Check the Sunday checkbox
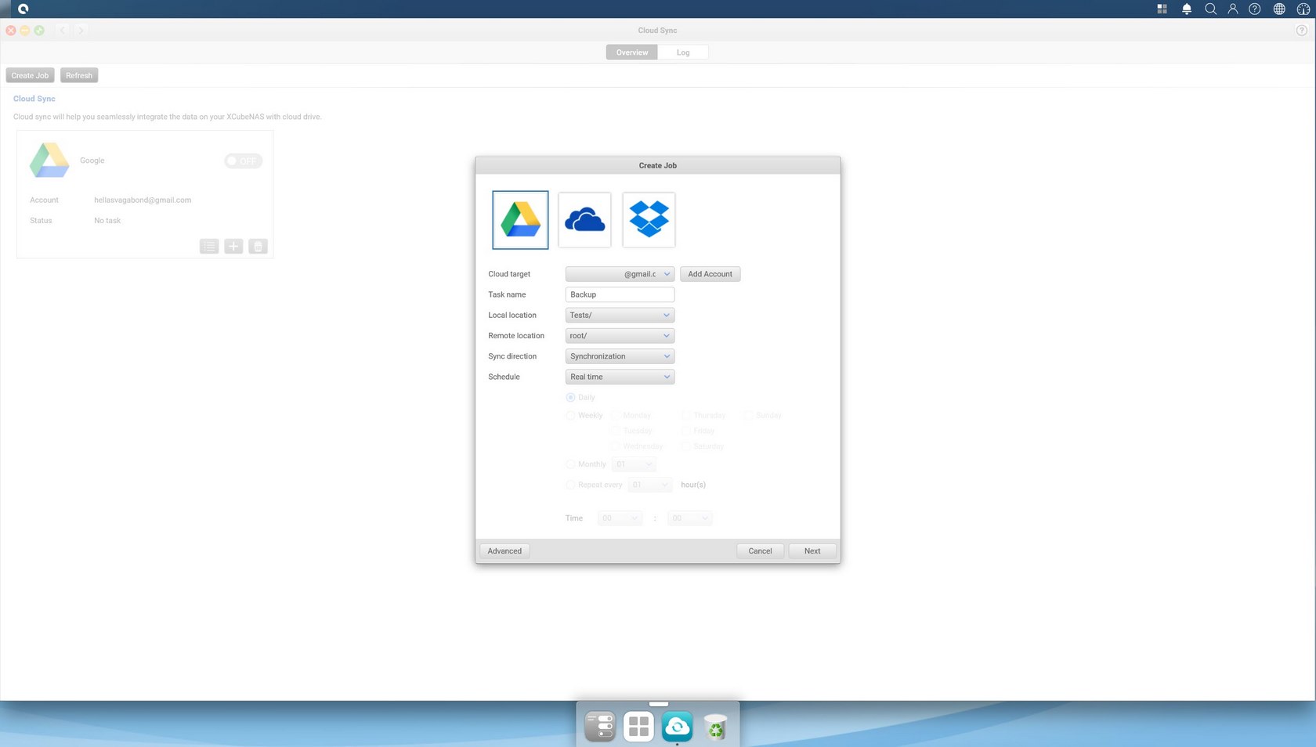Viewport: 1316px width, 747px height. (749, 416)
